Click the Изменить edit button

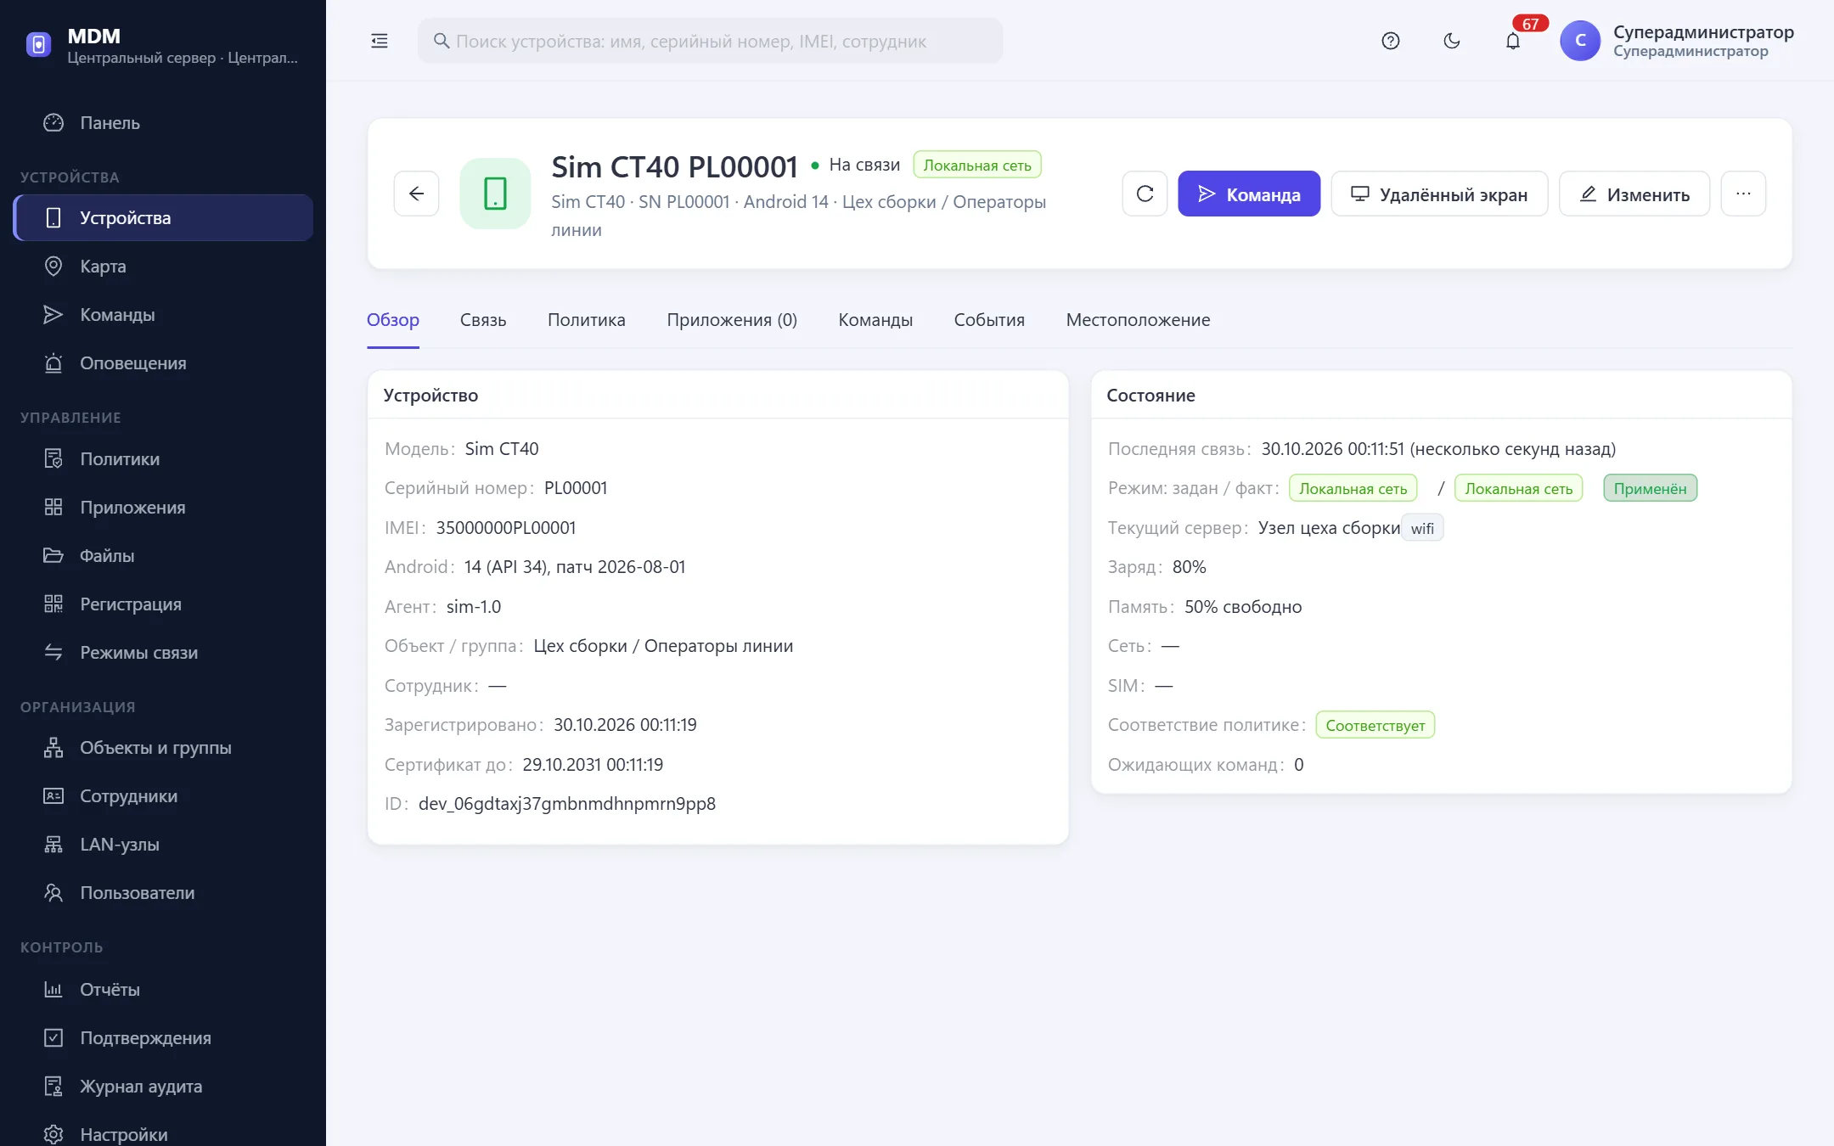click(1634, 194)
